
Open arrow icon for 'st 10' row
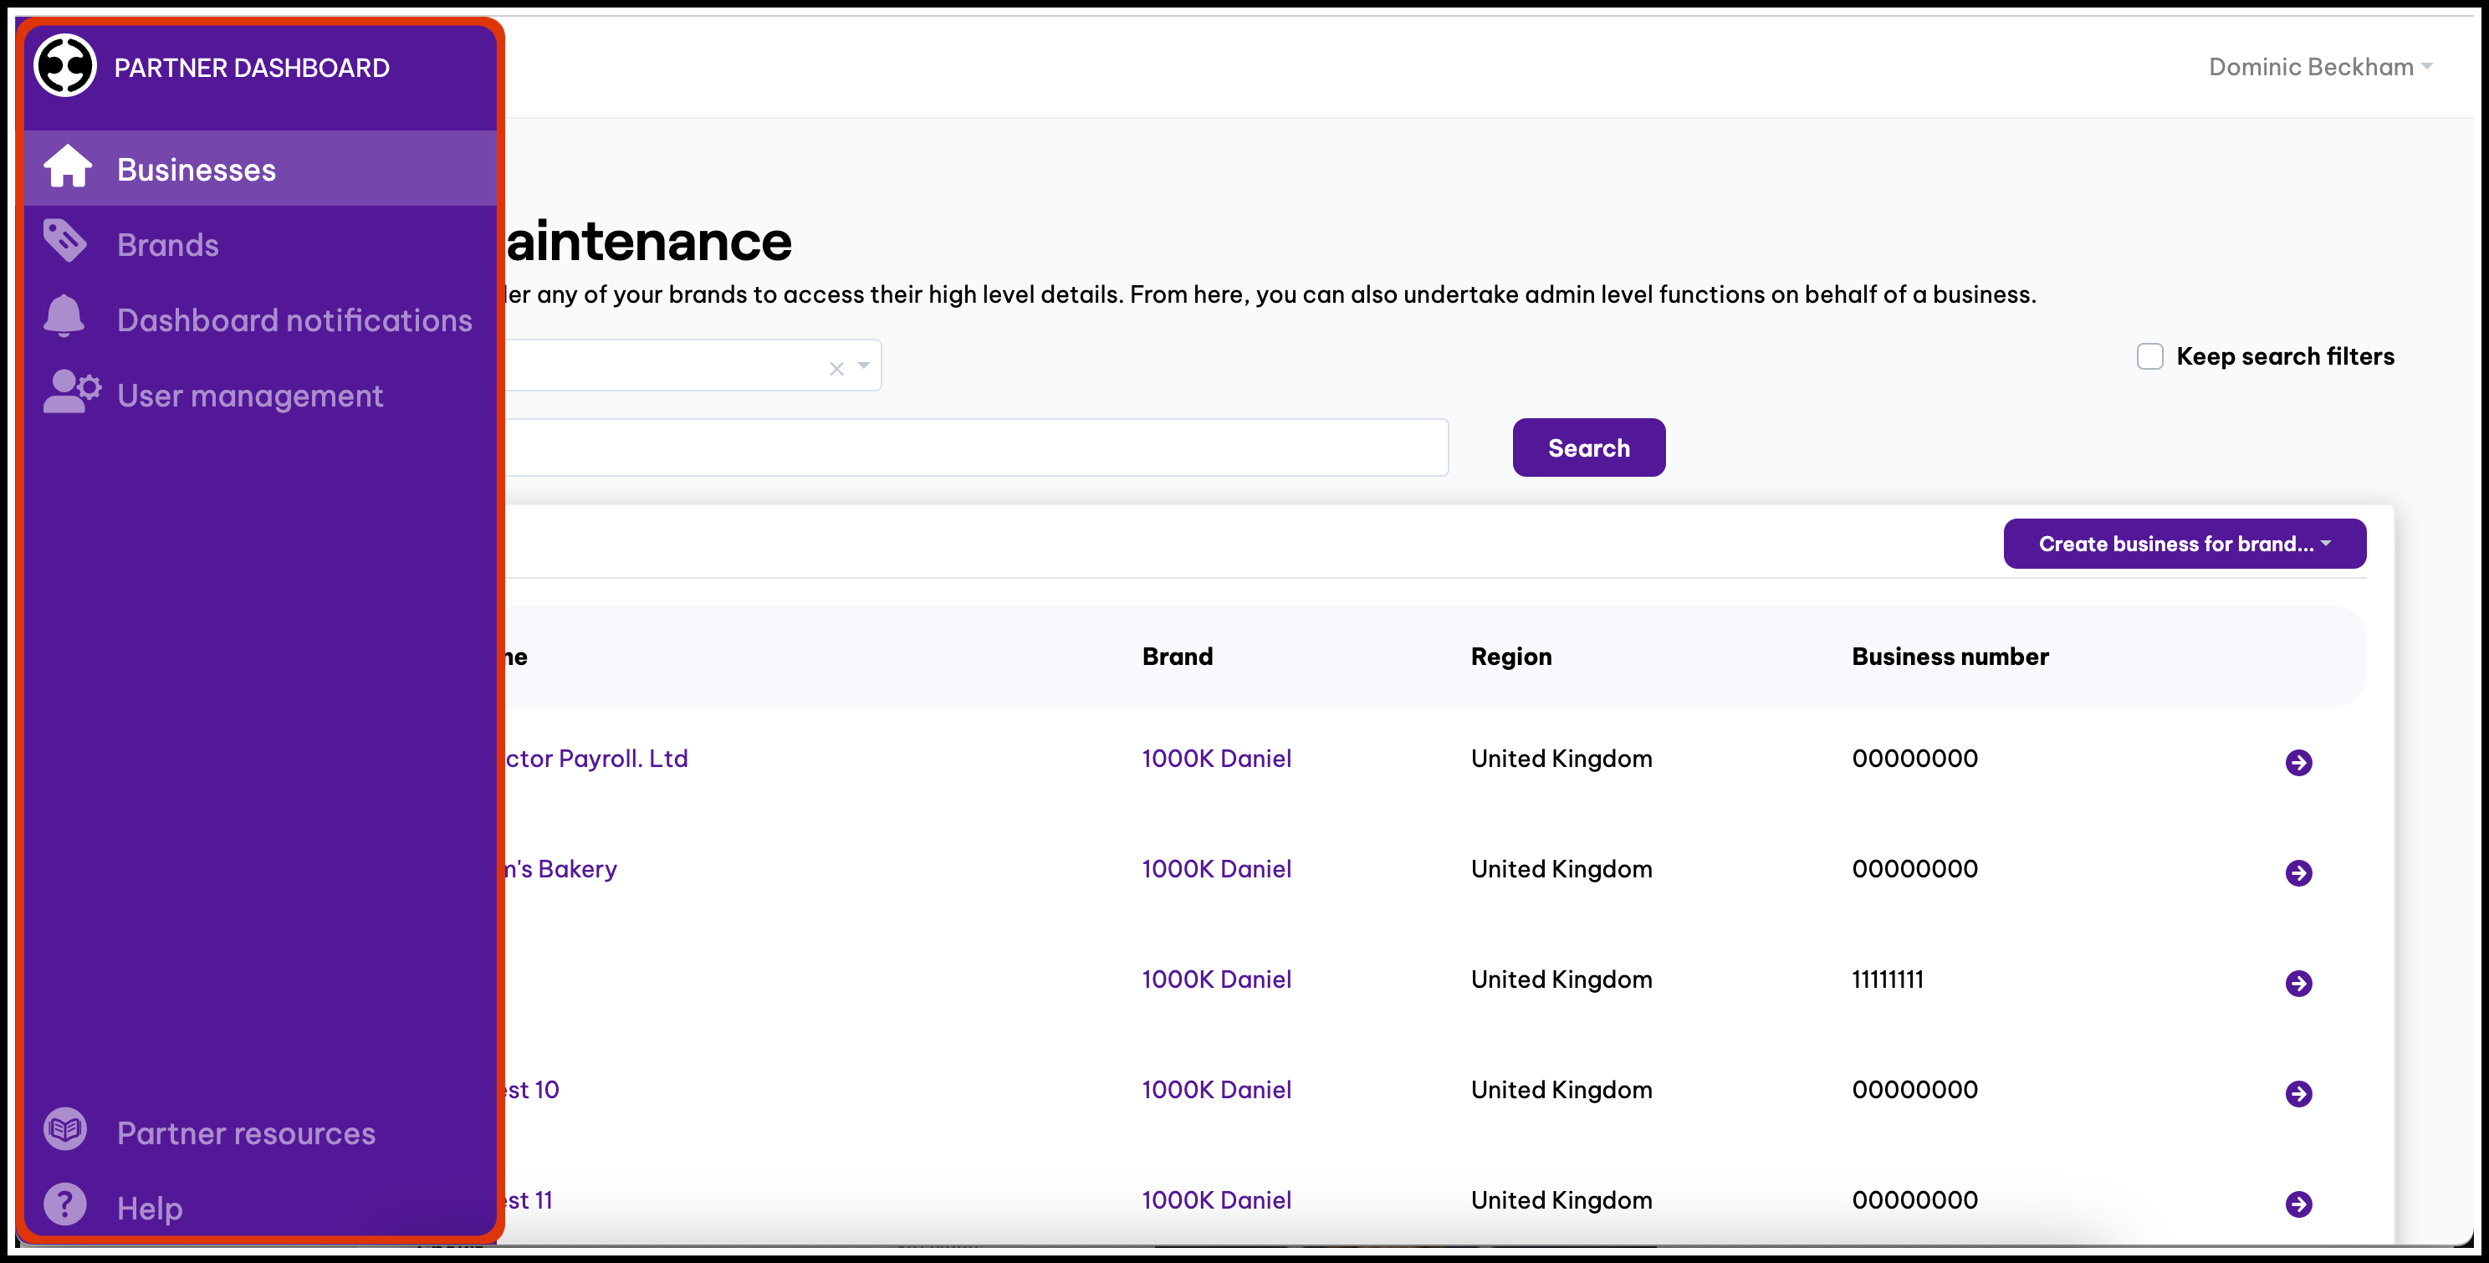pyautogui.click(x=2298, y=1093)
